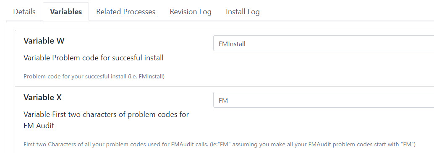
Task: Click the 'FM Audit' line under Variable X
Action: (39, 126)
